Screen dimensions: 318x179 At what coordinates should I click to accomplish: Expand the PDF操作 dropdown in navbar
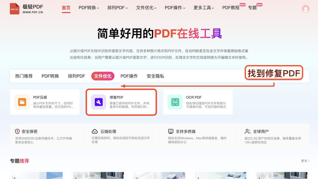(x=175, y=8)
